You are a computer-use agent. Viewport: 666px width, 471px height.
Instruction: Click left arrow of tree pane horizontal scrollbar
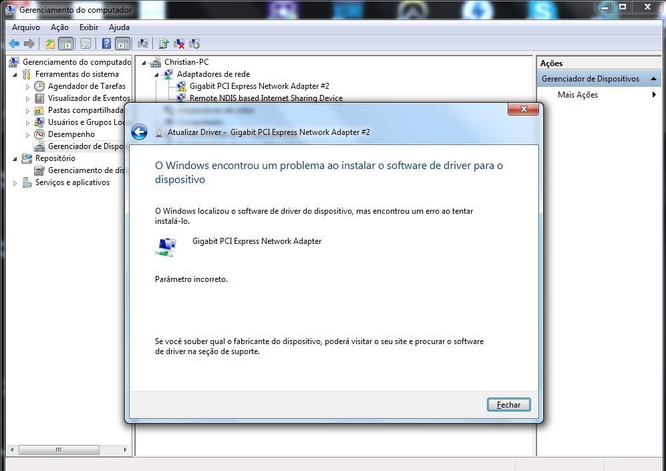pos(12,450)
